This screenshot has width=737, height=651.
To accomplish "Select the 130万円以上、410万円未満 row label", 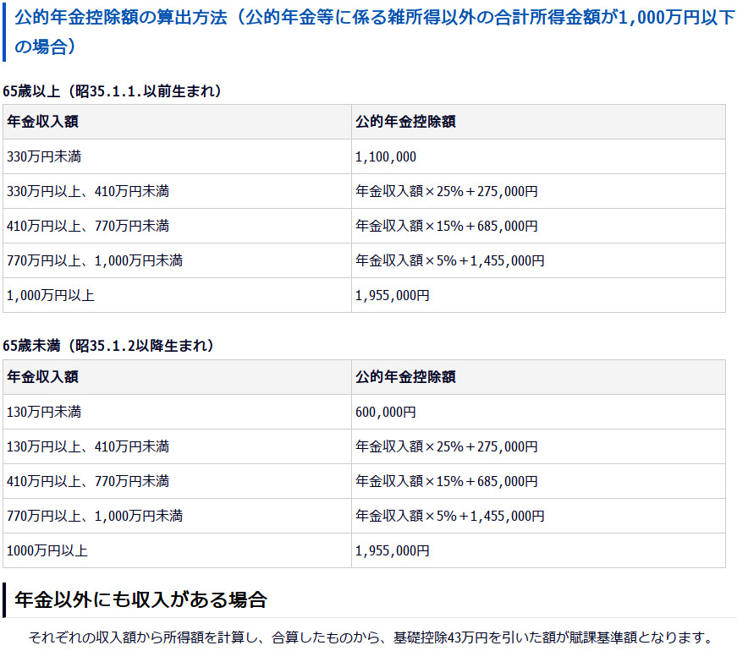I will 88,446.
